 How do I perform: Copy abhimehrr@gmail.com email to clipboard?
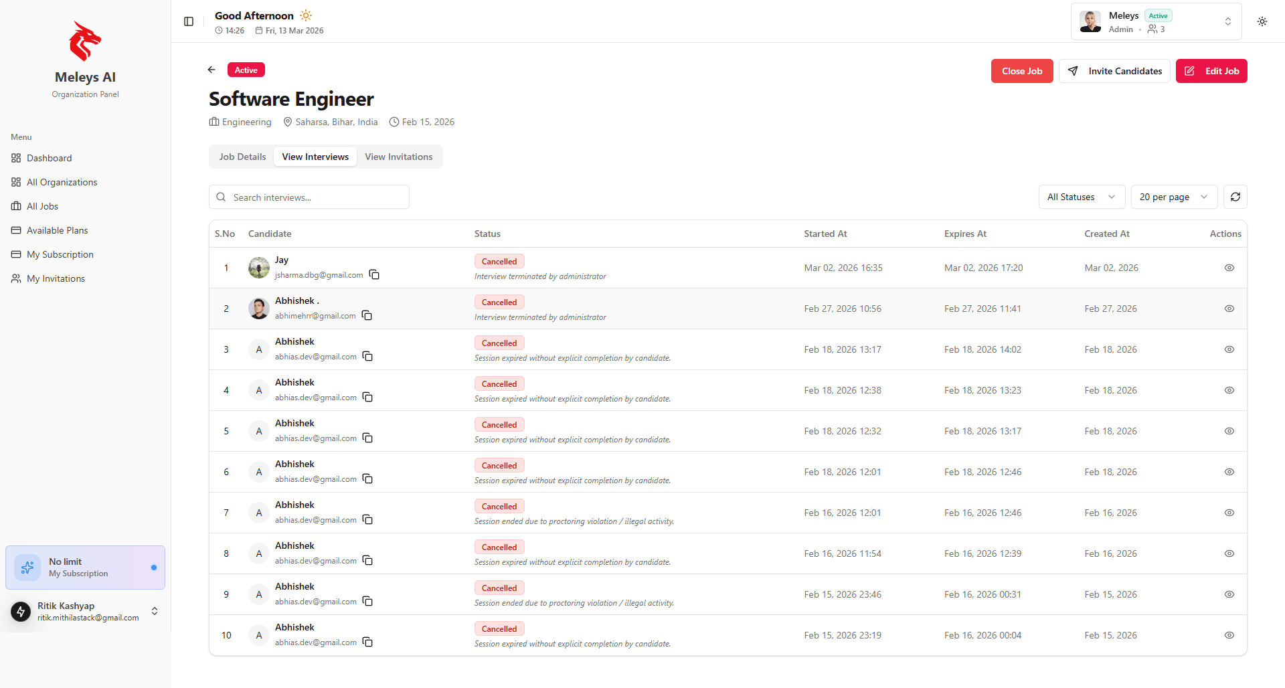click(x=367, y=316)
